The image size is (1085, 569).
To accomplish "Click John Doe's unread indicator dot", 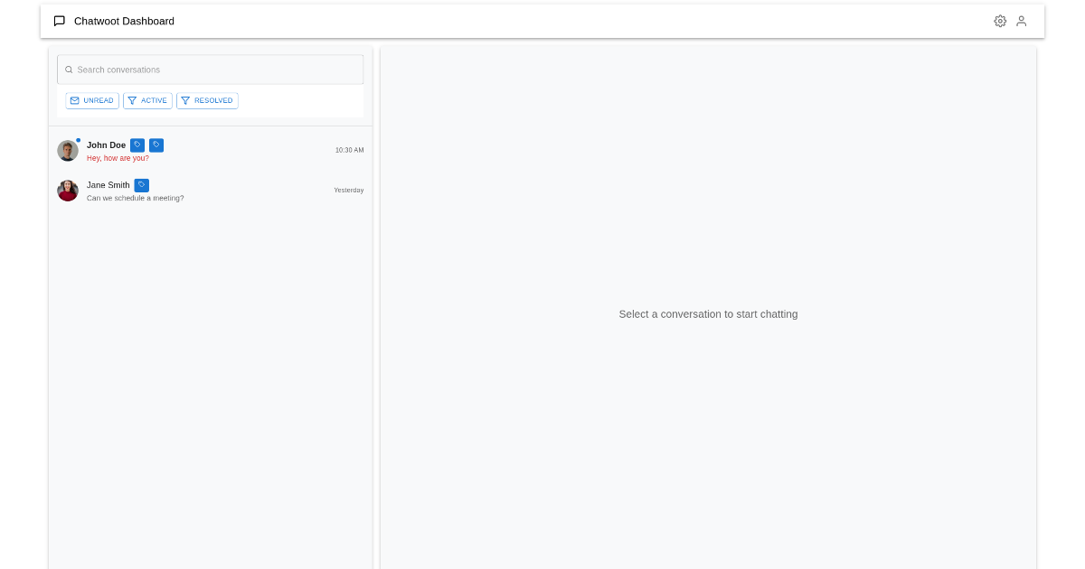I will point(79,140).
